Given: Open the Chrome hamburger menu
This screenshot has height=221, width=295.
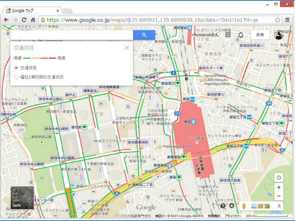Looking at the screenshot, I should point(287,20).
